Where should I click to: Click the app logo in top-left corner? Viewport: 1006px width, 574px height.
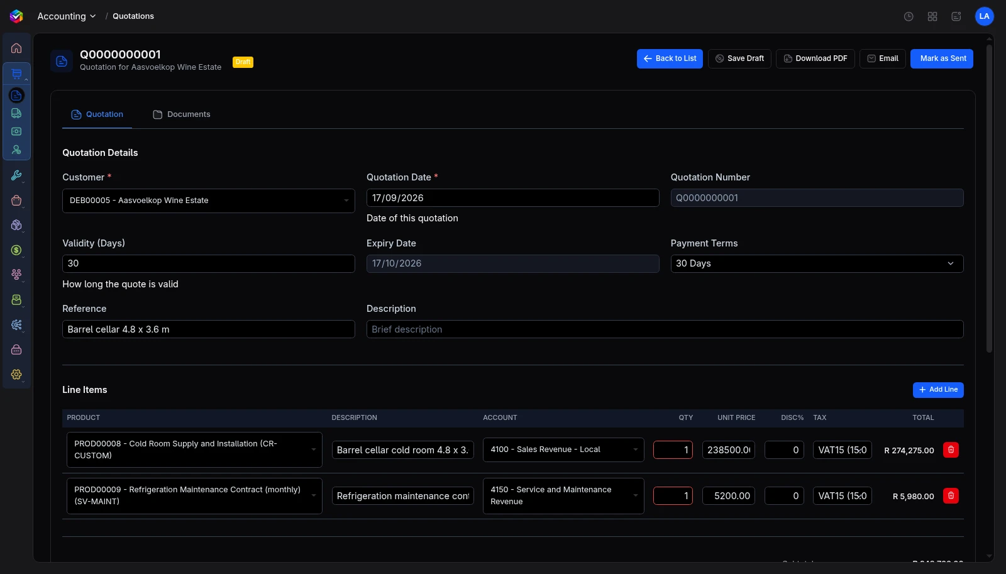16,16
